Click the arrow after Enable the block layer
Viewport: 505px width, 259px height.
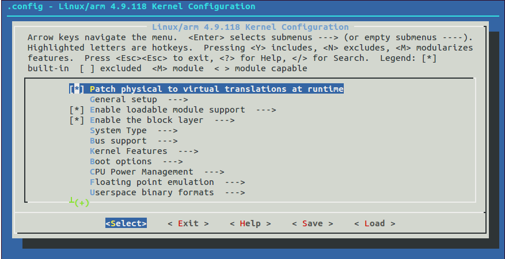point(225,120)
